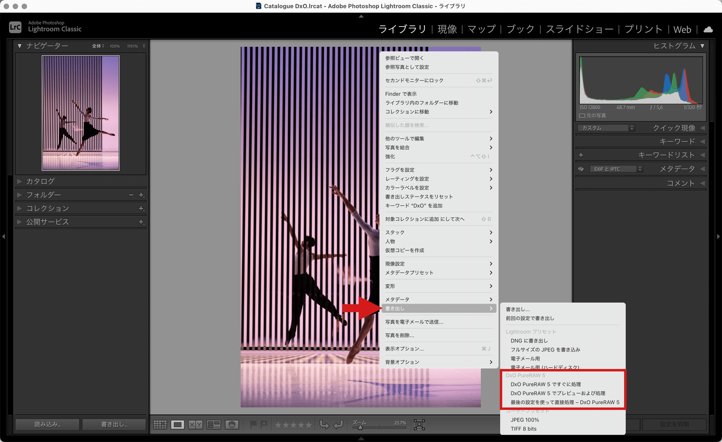Rotate photo clockwise icon
This screenshot has width=722, height=442.
tap(339, 424)
